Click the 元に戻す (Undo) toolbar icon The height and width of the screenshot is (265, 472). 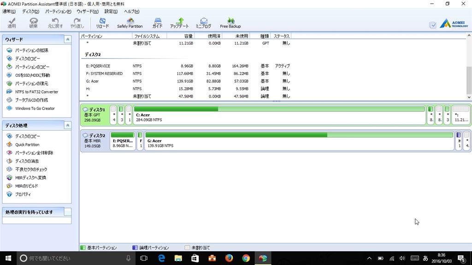click(x=55, y=23)
